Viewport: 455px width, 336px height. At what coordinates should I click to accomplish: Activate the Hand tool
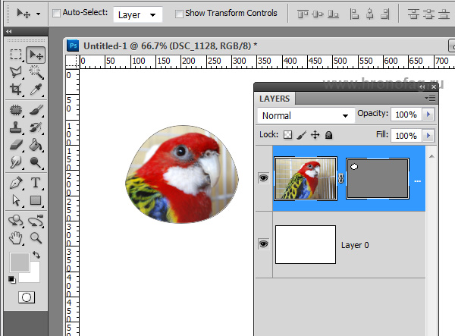15,237
